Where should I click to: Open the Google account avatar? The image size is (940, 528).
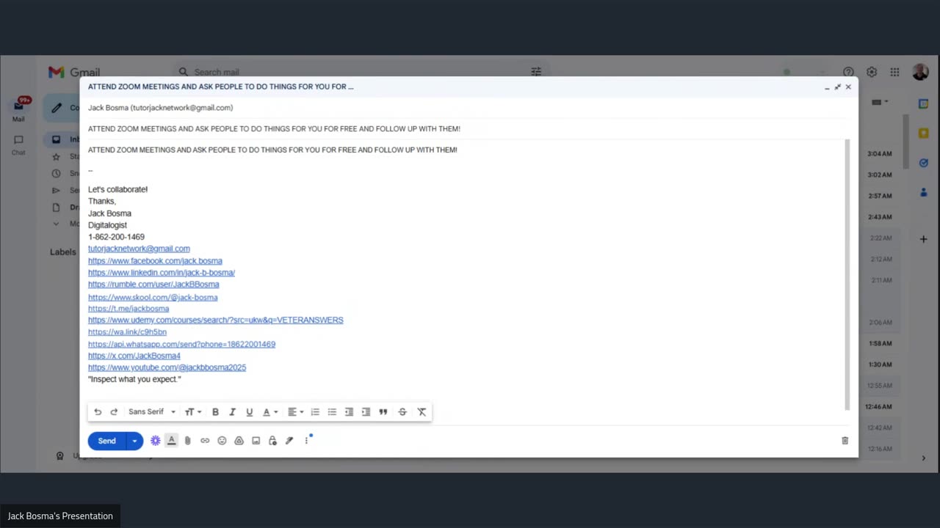coord(920,72)
